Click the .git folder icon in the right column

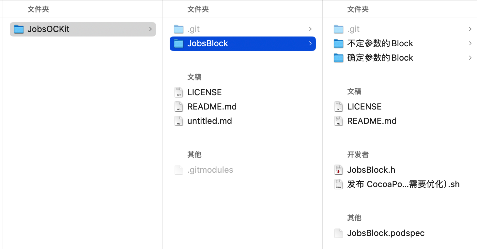pyautogui.click(x=339, y=29)
